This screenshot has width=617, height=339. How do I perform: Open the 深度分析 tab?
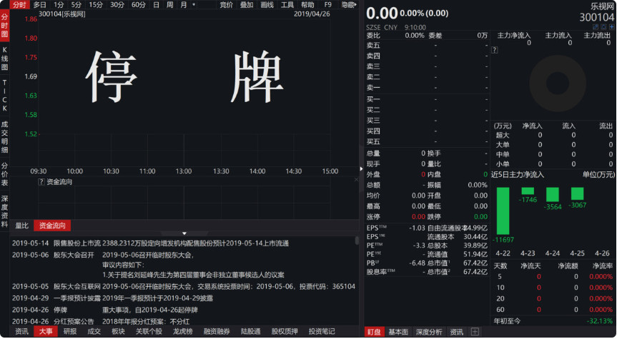click(429, 332)
